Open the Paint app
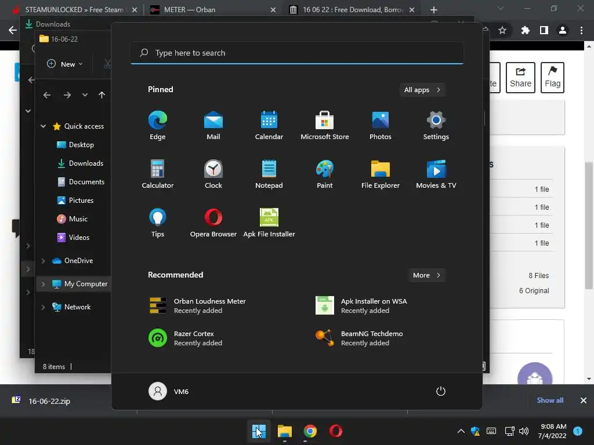Image resolution: width=594 pixels, height=445 pixels. pos(325,174)
